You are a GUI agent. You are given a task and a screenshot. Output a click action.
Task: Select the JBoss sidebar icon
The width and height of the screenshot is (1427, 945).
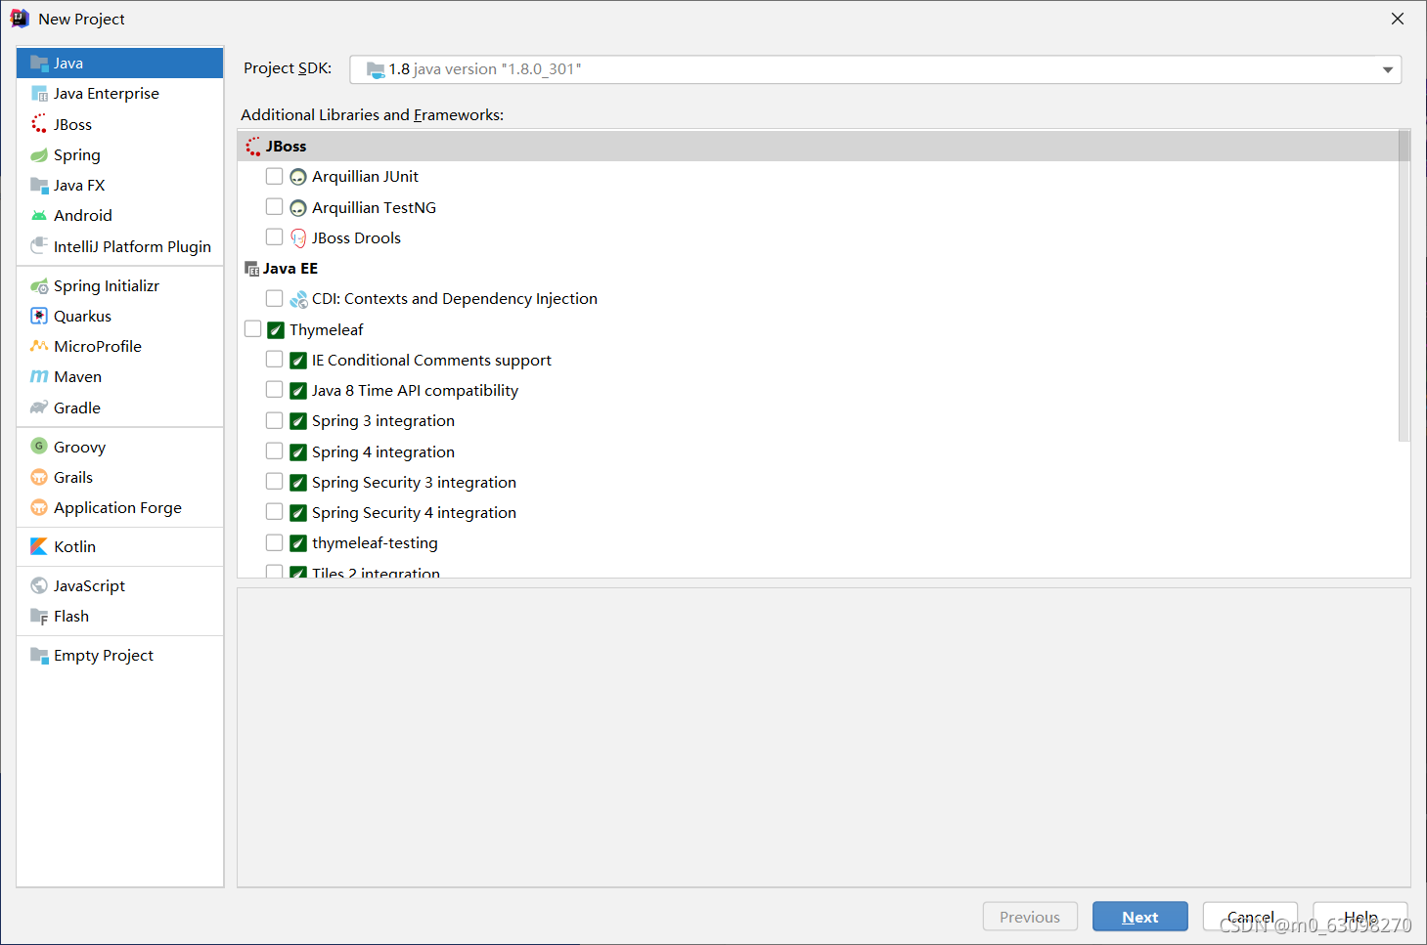(39, 124)
